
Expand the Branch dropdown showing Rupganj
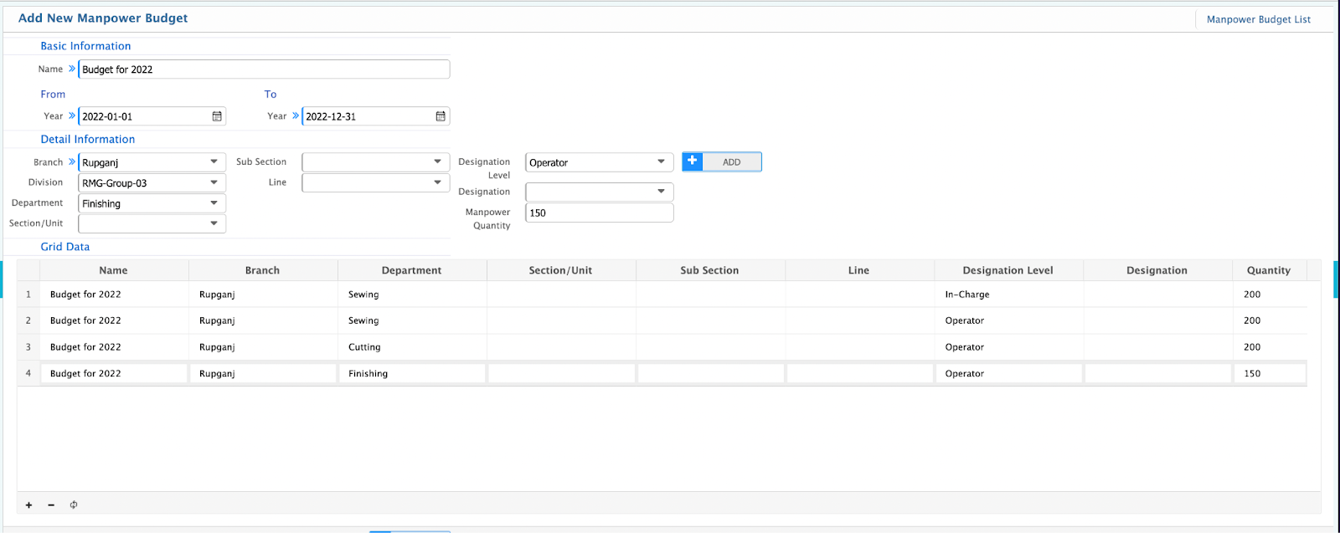(214, 161)
